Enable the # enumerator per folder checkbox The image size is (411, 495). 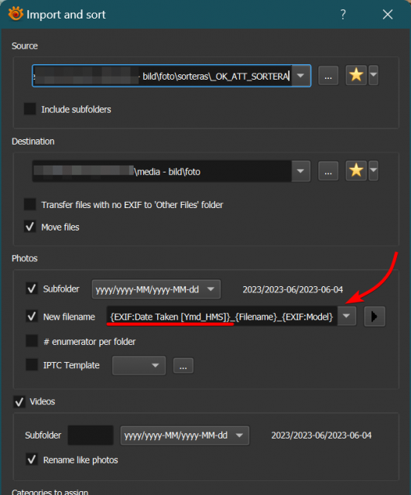click(x=32, y=341)
